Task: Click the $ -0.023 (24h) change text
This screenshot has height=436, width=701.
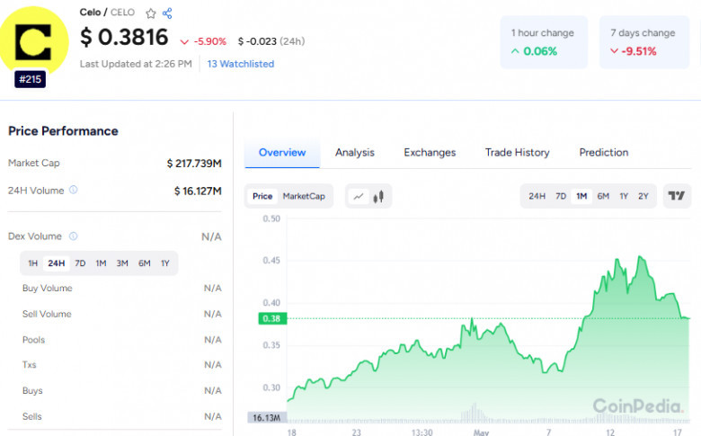Action: (271, 41)
